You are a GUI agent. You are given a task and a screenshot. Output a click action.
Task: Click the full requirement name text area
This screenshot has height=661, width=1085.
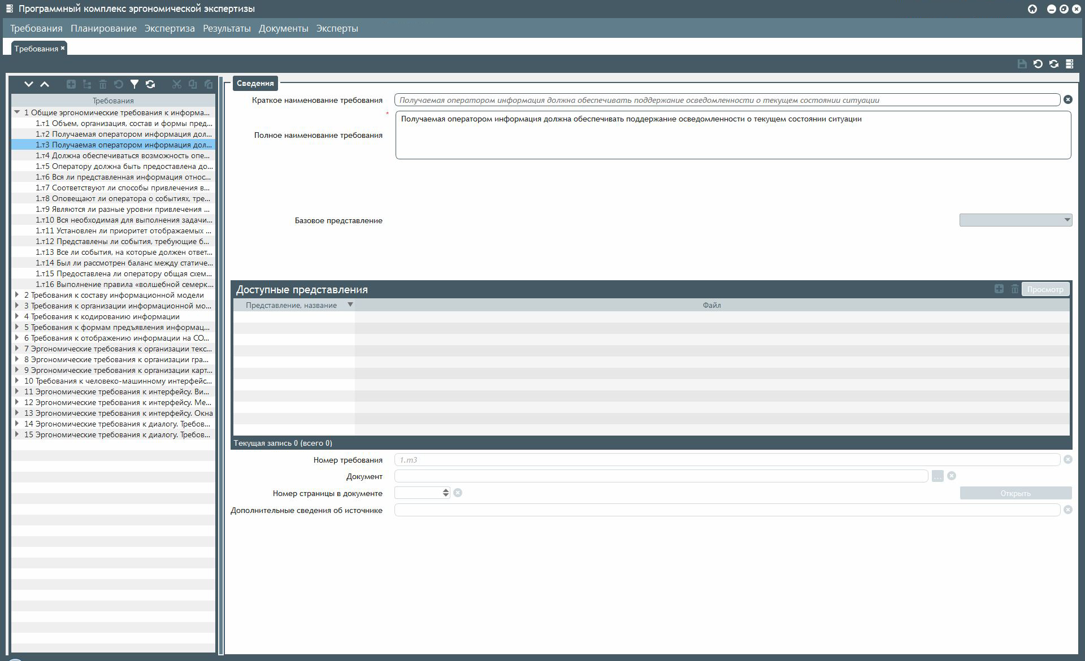[733, 135]
